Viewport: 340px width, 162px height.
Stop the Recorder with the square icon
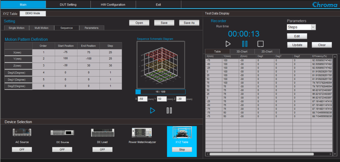pos(261,44)
